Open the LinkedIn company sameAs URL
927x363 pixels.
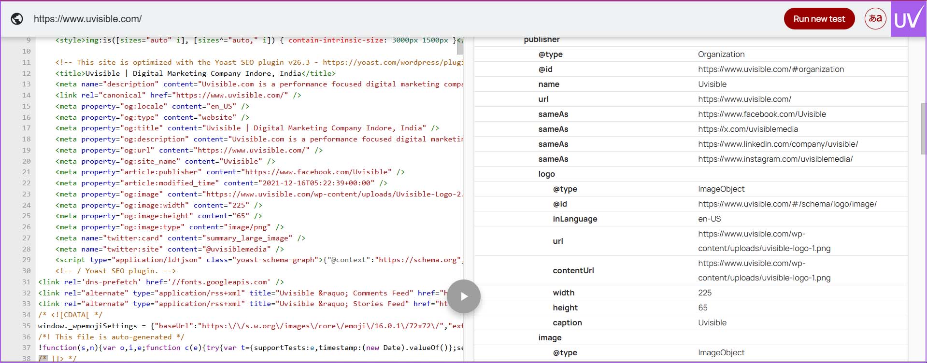pyautogui.click(x=777, y=144)
